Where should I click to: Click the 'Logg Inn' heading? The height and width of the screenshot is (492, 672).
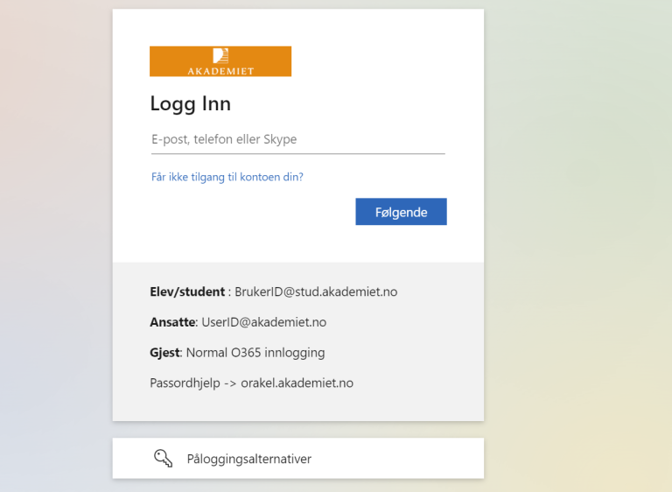coord(191,103)
